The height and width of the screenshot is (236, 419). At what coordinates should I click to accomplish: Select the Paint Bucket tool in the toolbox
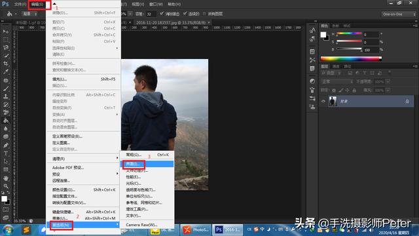tap(6, 121)
